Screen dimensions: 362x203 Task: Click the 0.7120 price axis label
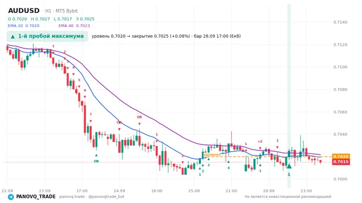pos(341,45)
